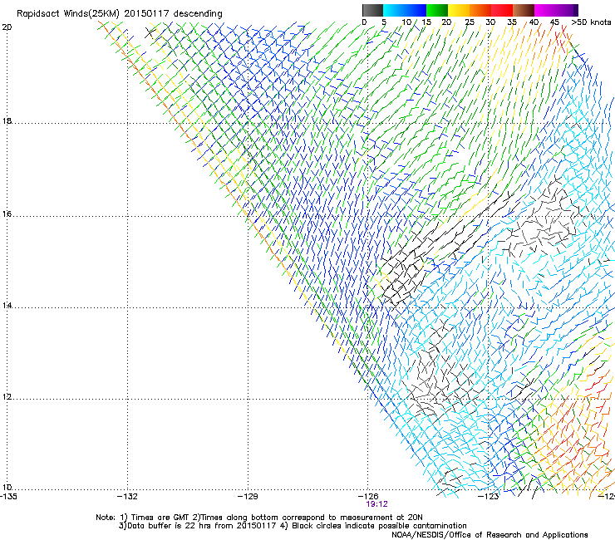The image size is (615, 540).
Task: Click the -126 longitude axis label
Action: 368,497
